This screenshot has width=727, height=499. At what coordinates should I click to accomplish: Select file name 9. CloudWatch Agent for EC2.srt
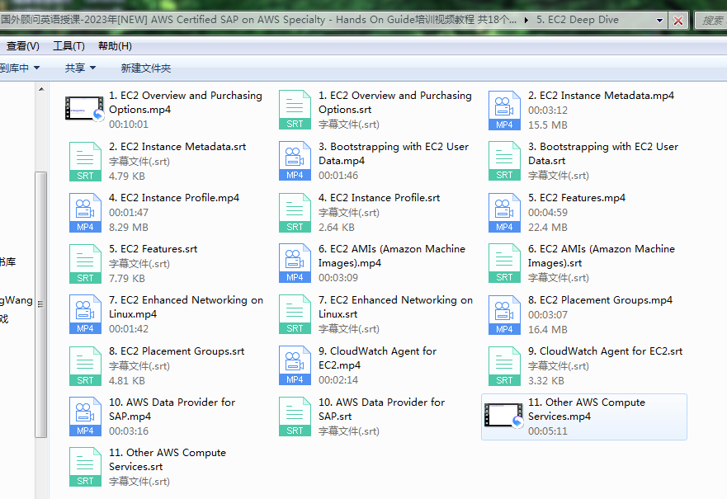605,351
